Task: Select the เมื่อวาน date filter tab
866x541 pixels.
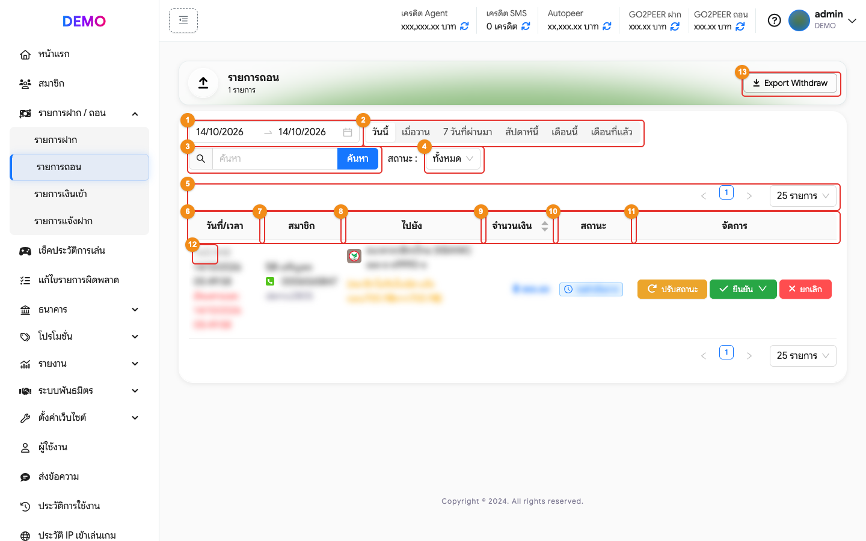Action: [416, 132]
